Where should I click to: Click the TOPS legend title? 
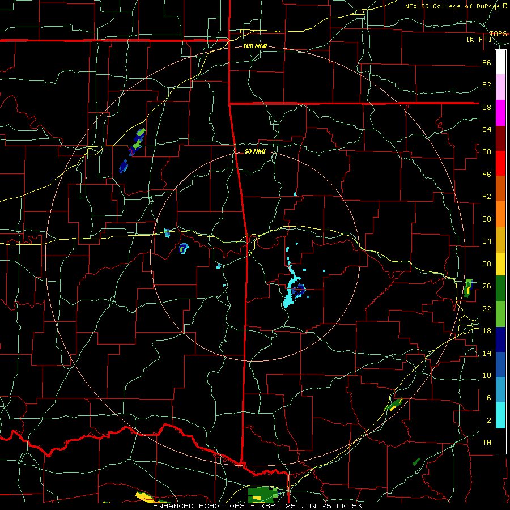[x=498, y=33]
